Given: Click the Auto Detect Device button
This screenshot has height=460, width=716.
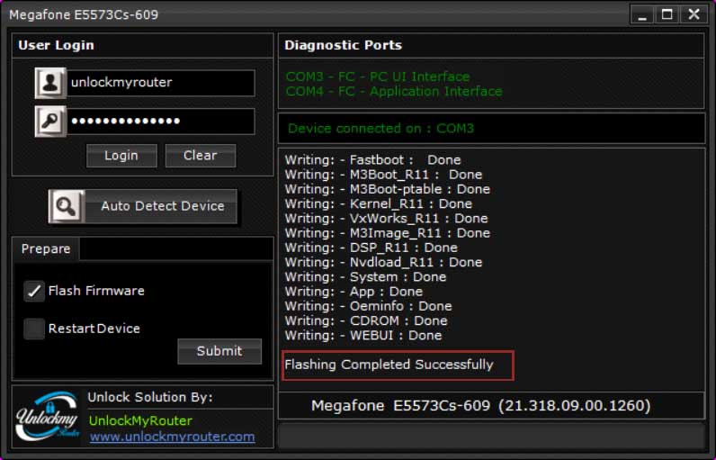Looking at the screenshot, I should (x=143, y=206).
